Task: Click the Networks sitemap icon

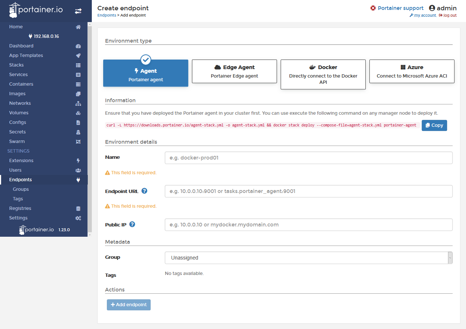Action: click(x=78, y=103)
